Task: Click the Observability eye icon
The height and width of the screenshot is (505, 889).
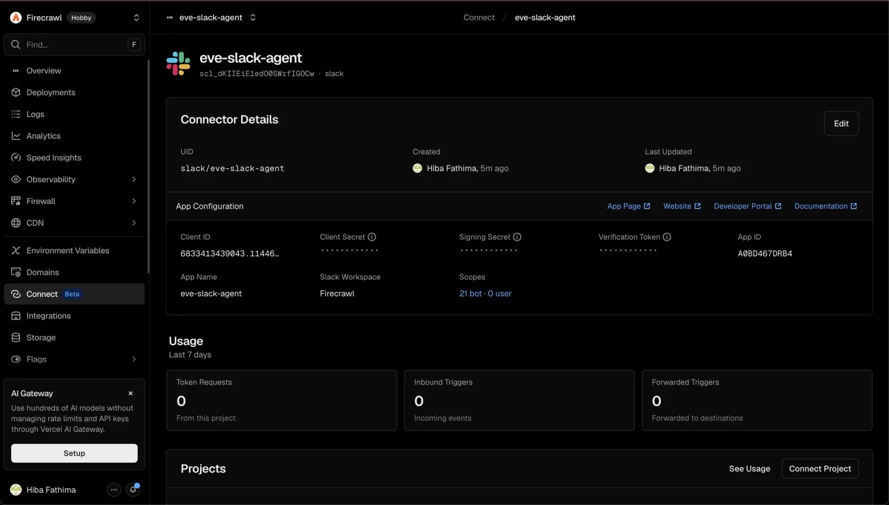Action: click(x=16, y=179)
